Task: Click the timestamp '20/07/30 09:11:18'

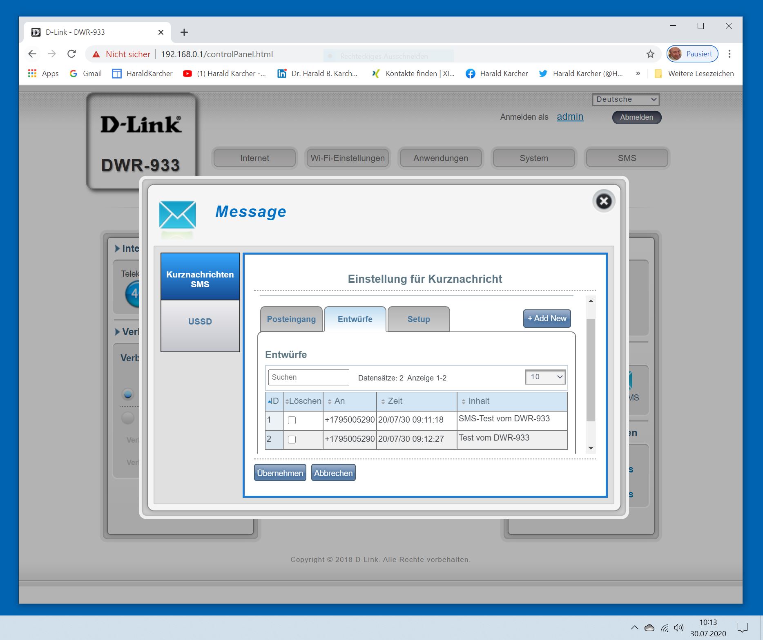Action: (411, 420)
